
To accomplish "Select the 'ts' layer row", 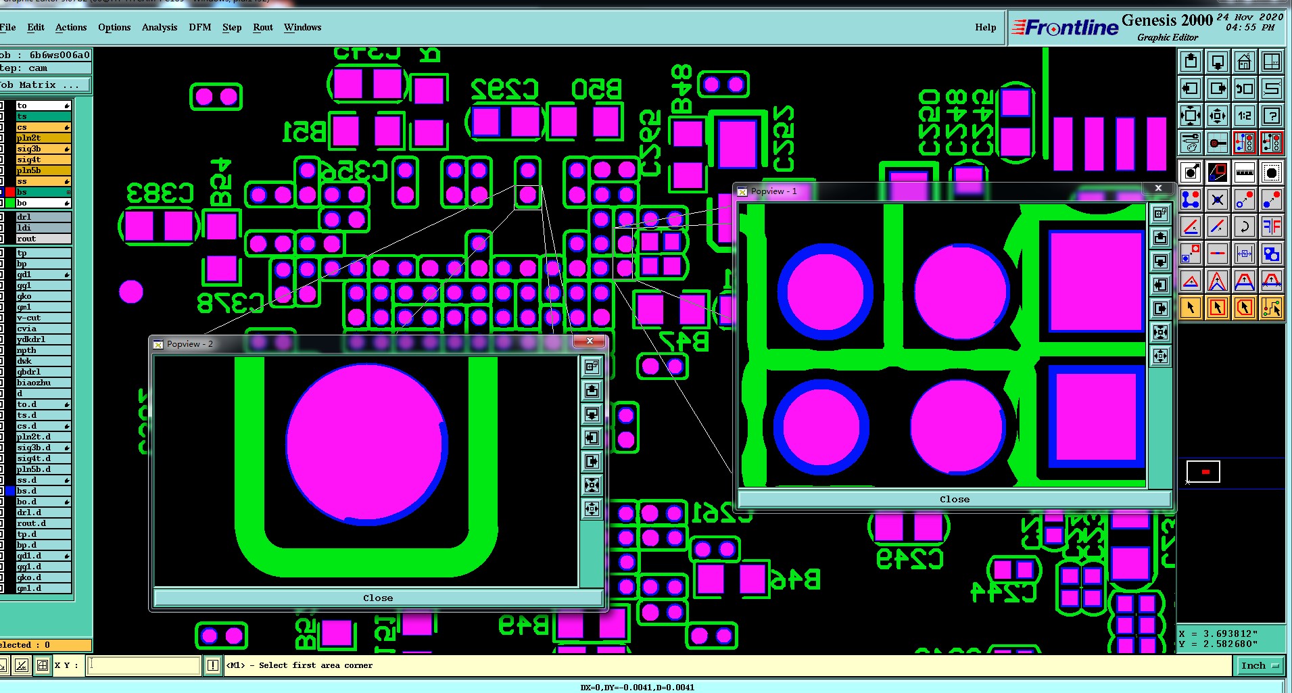I will click(43, 116).
